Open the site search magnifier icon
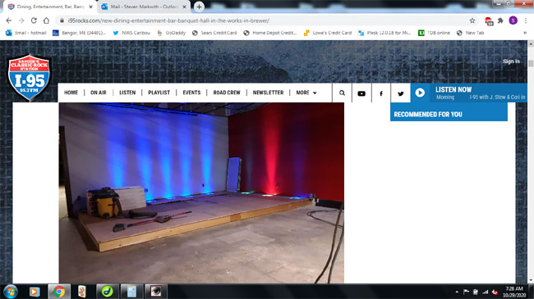Viewport: 534px width, 299px height. [342, 93]
